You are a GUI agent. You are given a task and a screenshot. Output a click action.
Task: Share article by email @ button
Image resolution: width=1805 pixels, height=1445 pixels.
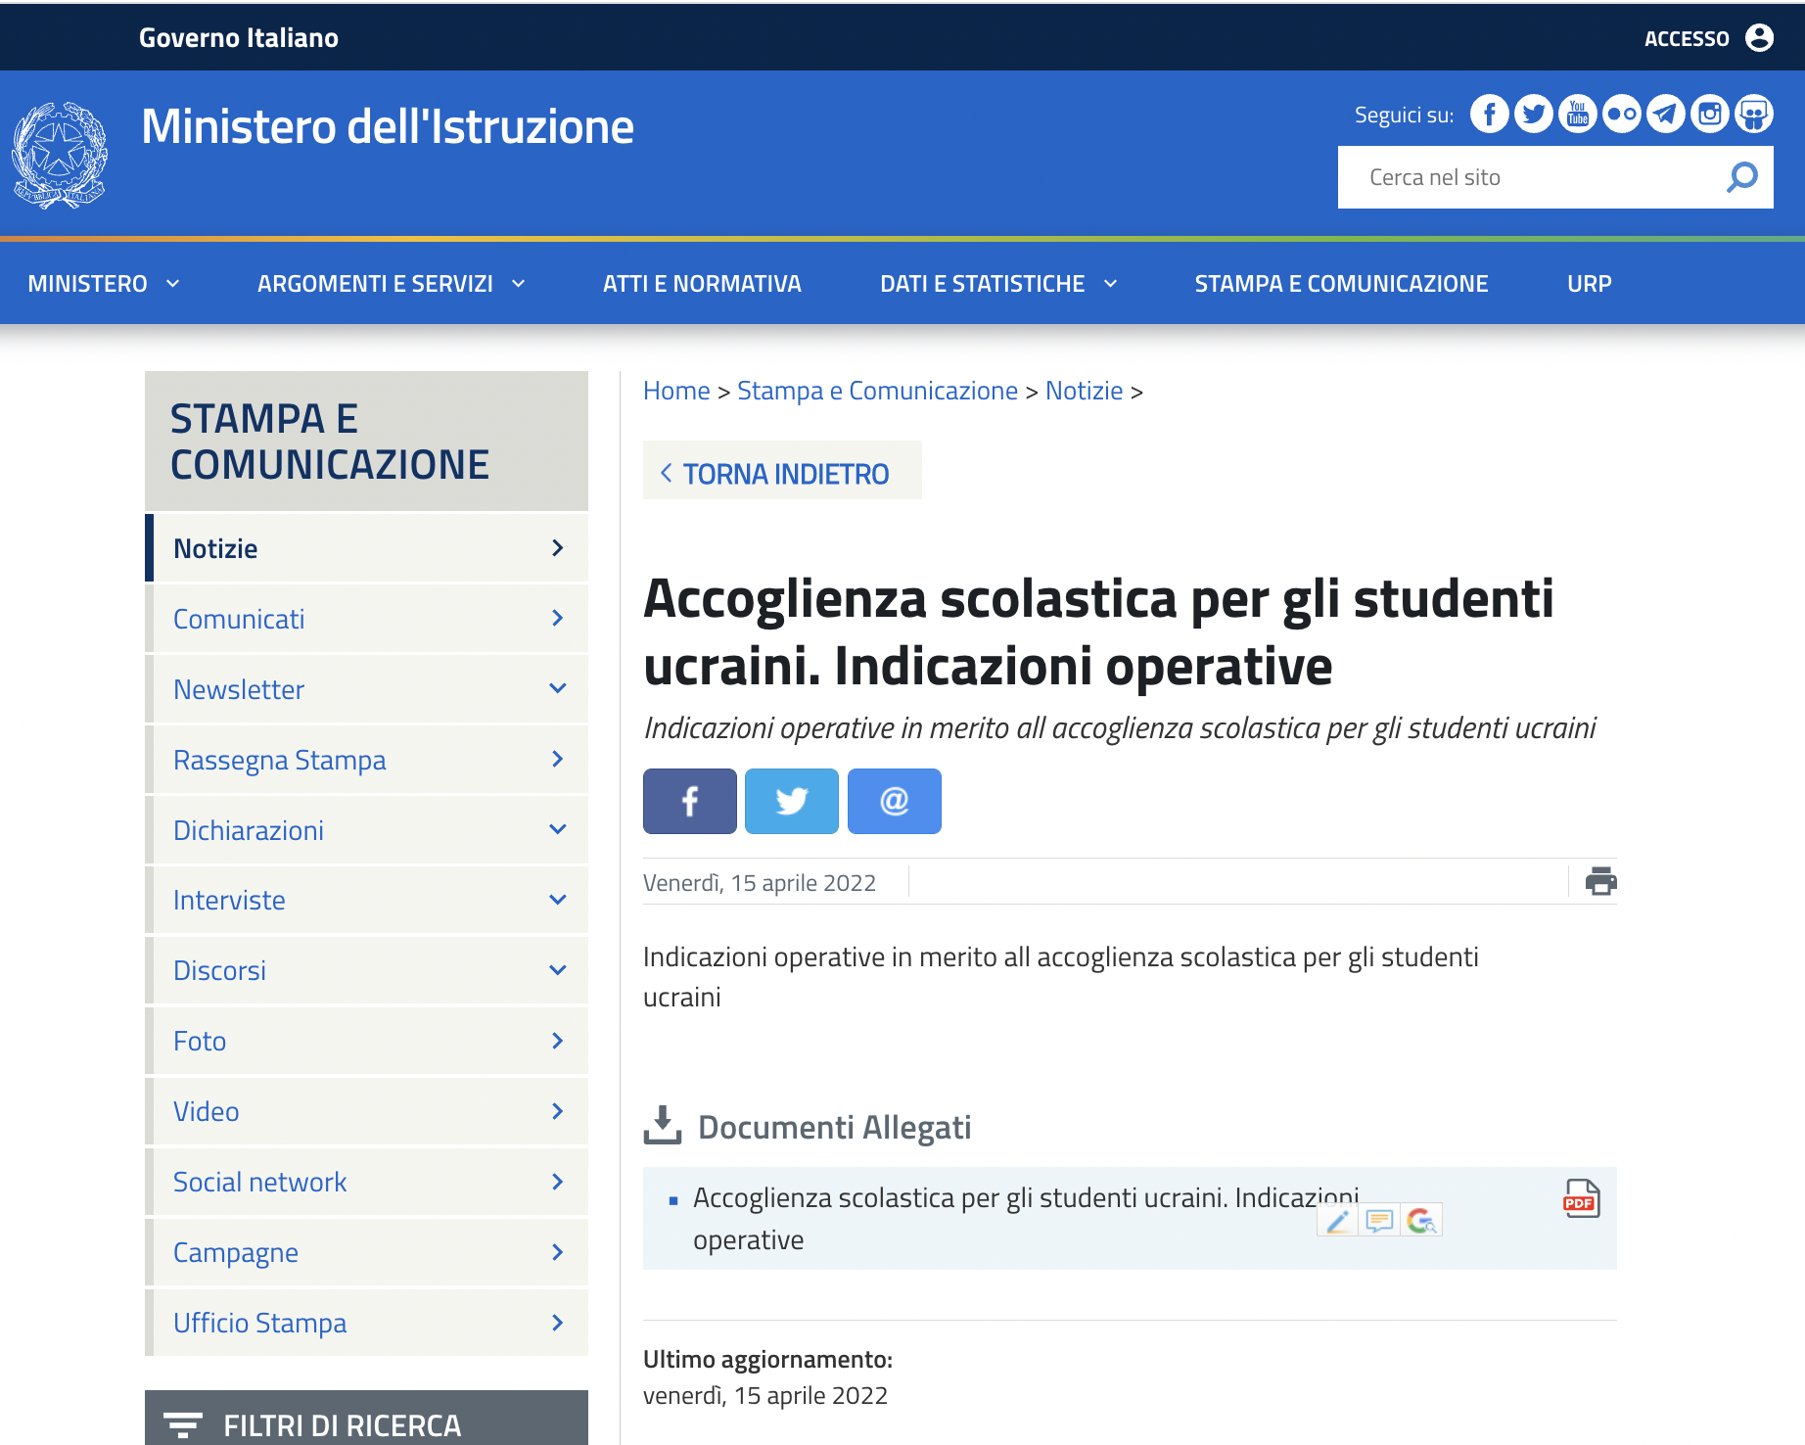[895, 801]
